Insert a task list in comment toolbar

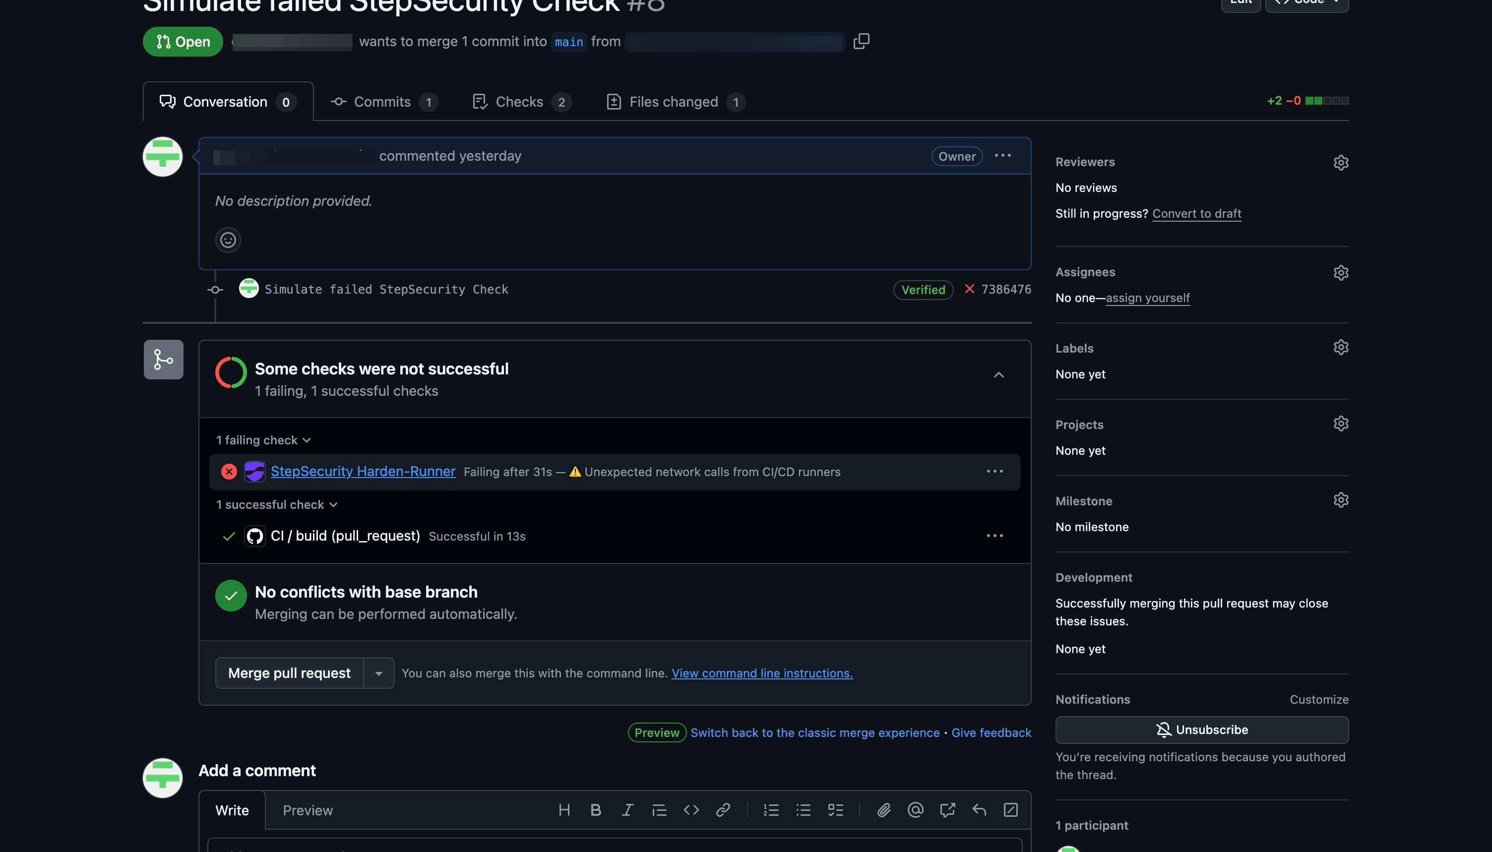pos(835,810)
